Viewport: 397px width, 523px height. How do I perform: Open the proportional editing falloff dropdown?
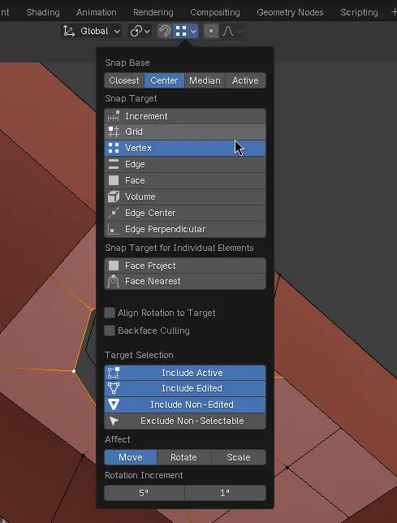(232, 32)
